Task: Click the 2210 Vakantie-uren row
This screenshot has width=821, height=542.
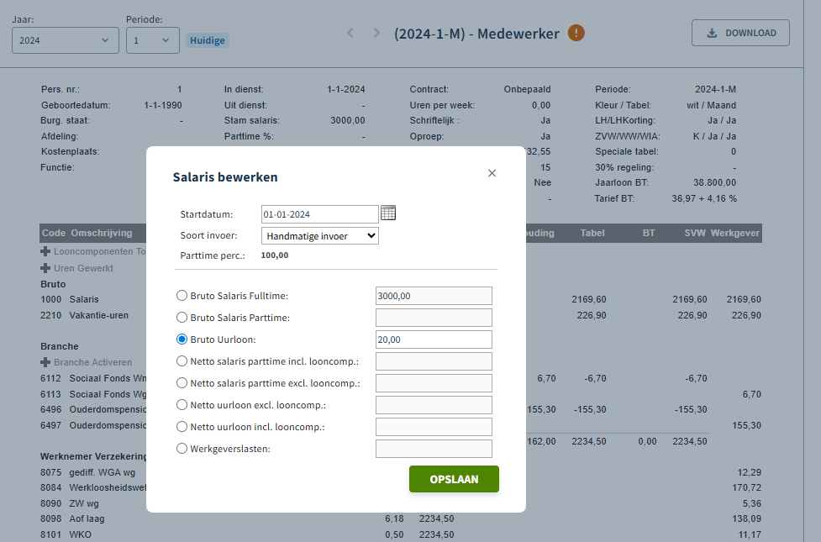Action: [x=401, y=315]
